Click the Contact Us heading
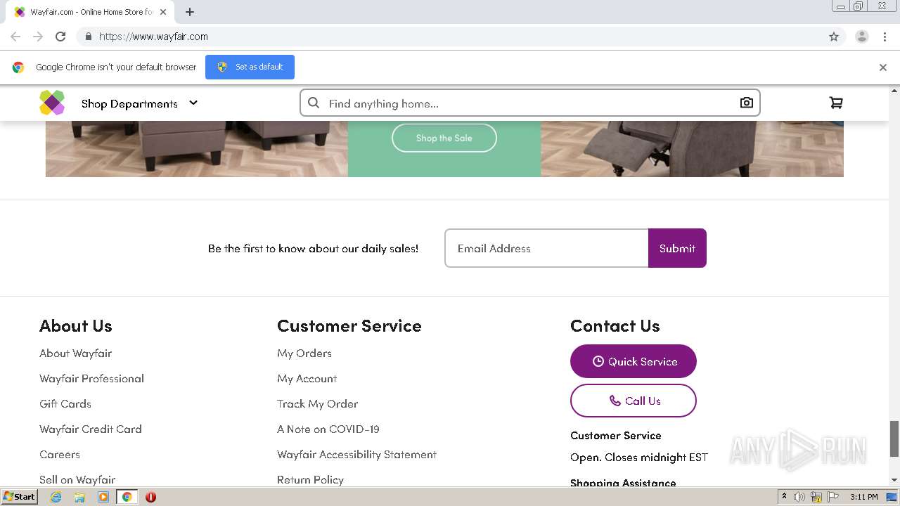Image resolution: width=900 pixels, height=506 pixels. pyautogui.click(x=615, y=325)
